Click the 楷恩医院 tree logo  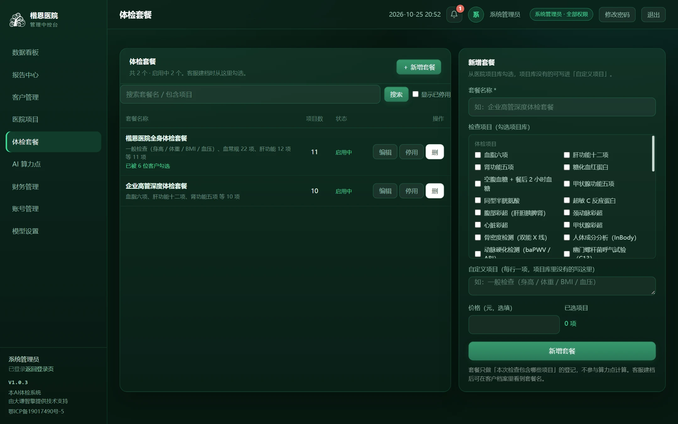17,19
